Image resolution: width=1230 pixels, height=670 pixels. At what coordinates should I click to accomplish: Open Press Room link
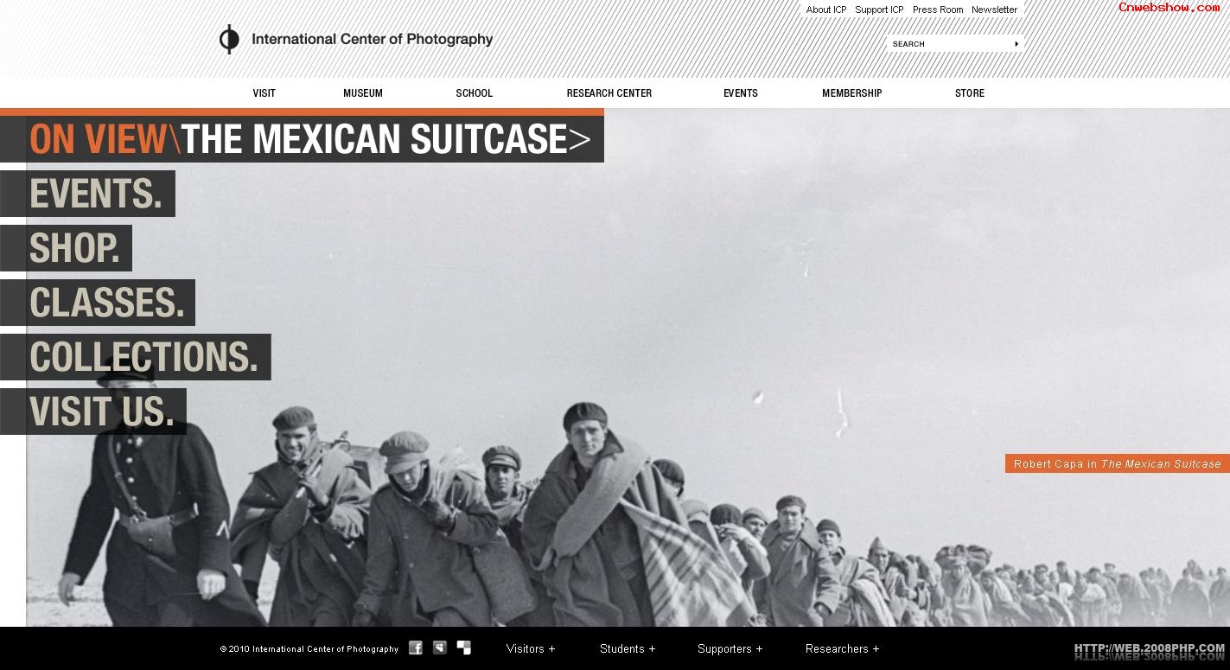click(x=938, y=10)
